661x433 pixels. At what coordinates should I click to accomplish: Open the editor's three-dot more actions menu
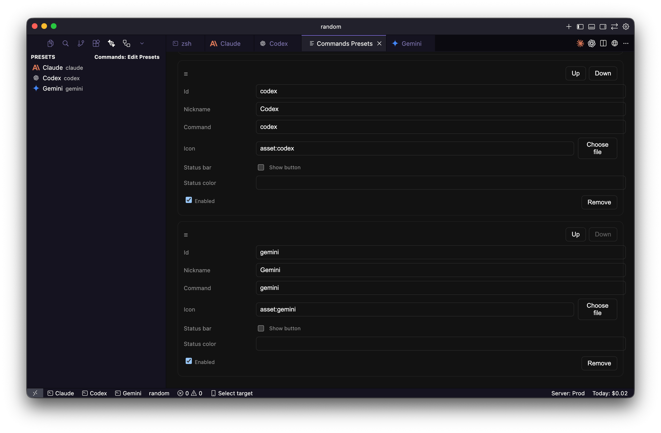(626, 43)
